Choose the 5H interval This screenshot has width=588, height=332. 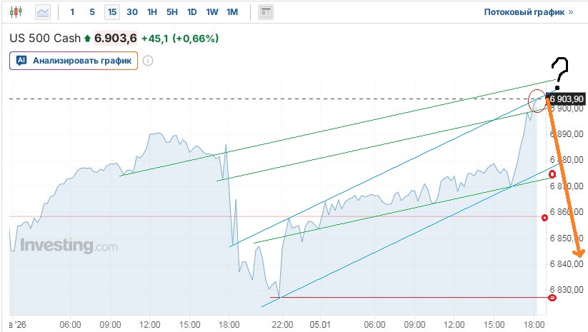172,12
